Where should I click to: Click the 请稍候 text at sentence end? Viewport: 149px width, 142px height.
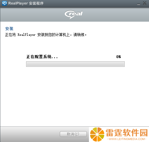[x=79, y=35]
